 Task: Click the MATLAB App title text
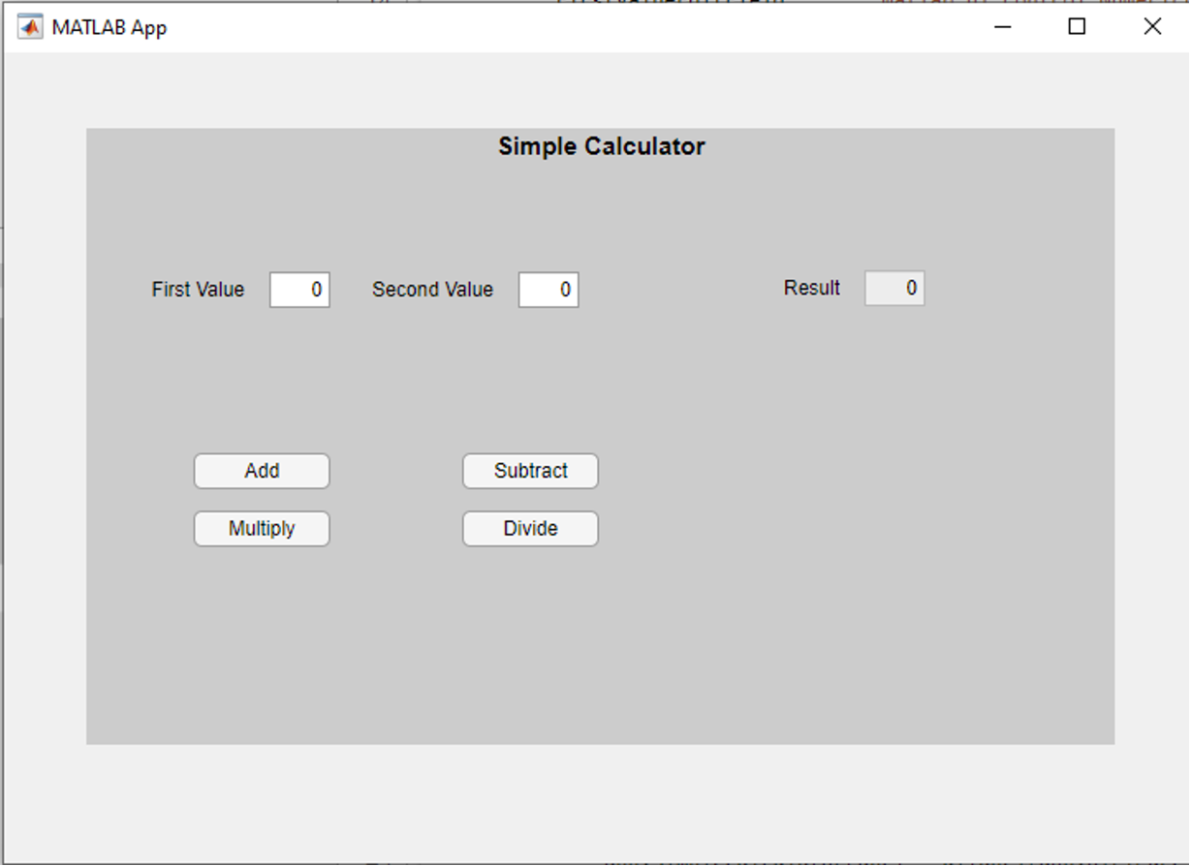(109, 27)
